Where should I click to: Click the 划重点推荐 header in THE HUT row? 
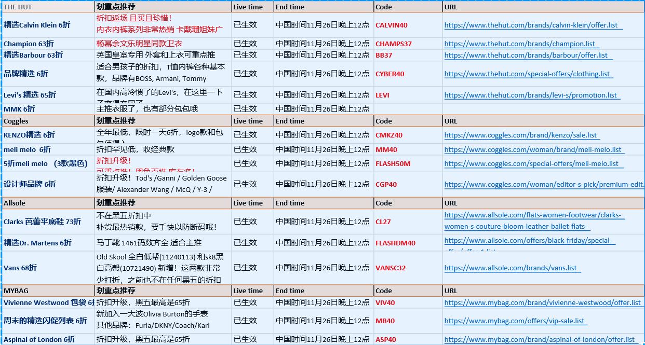click(163, 7)
